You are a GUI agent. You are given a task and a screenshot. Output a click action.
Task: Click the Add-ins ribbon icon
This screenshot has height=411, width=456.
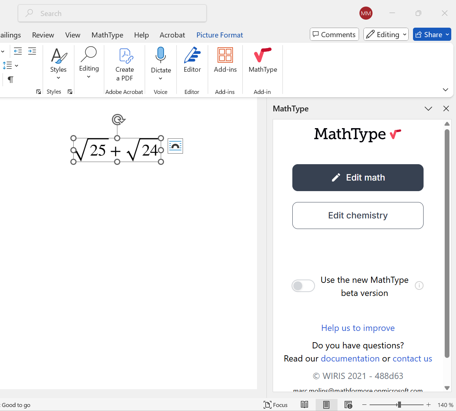[x=225, y=60]
